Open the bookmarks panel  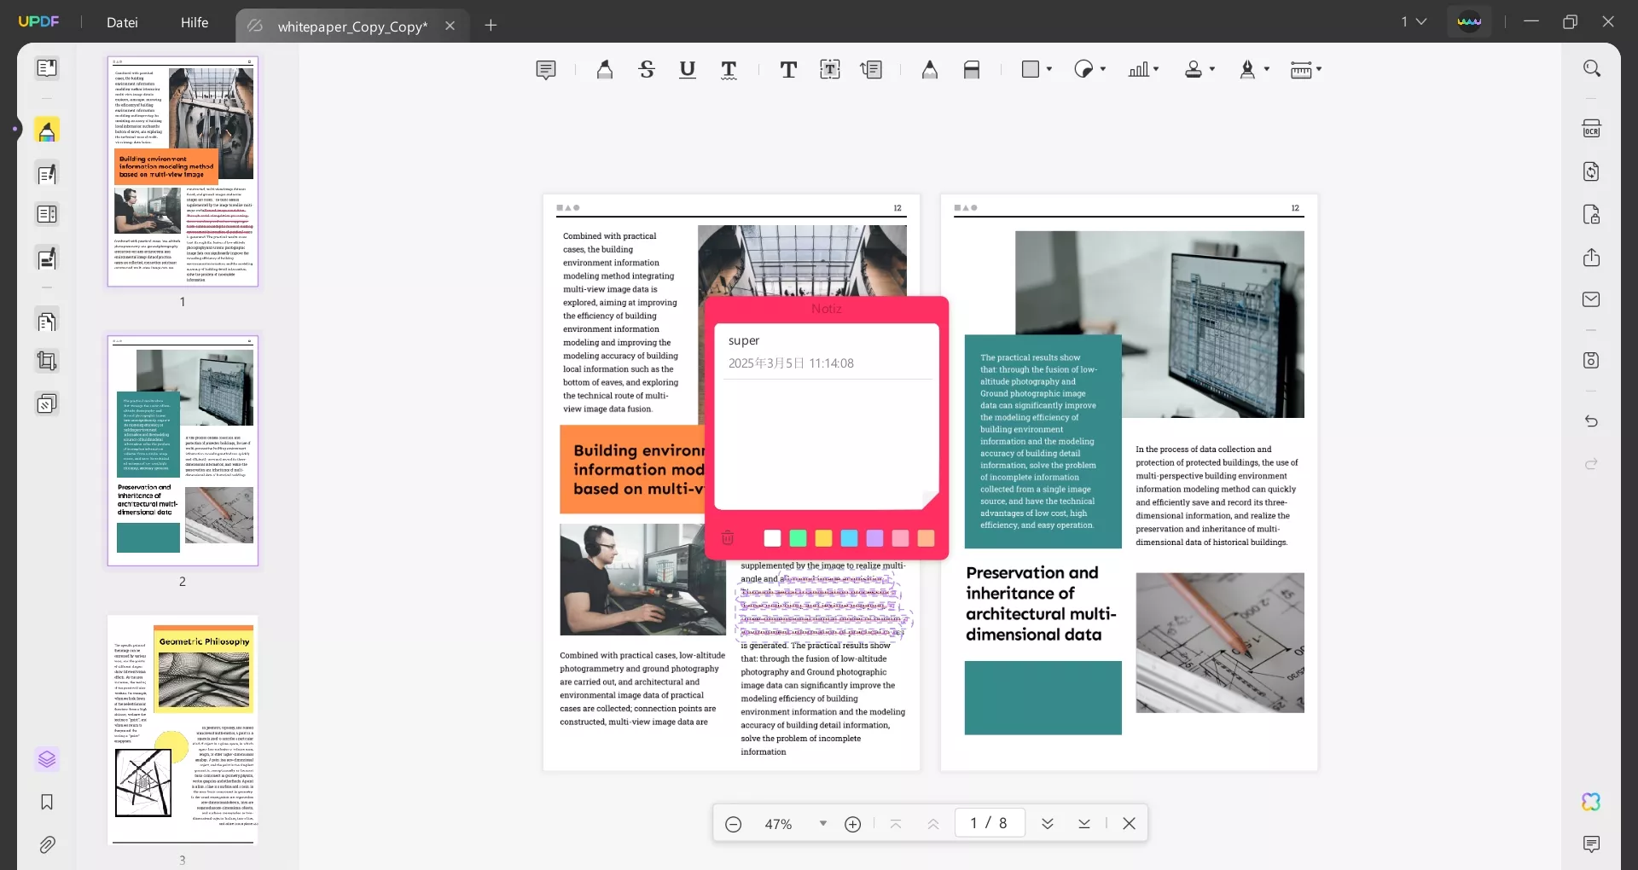click(x=47, y=802)
